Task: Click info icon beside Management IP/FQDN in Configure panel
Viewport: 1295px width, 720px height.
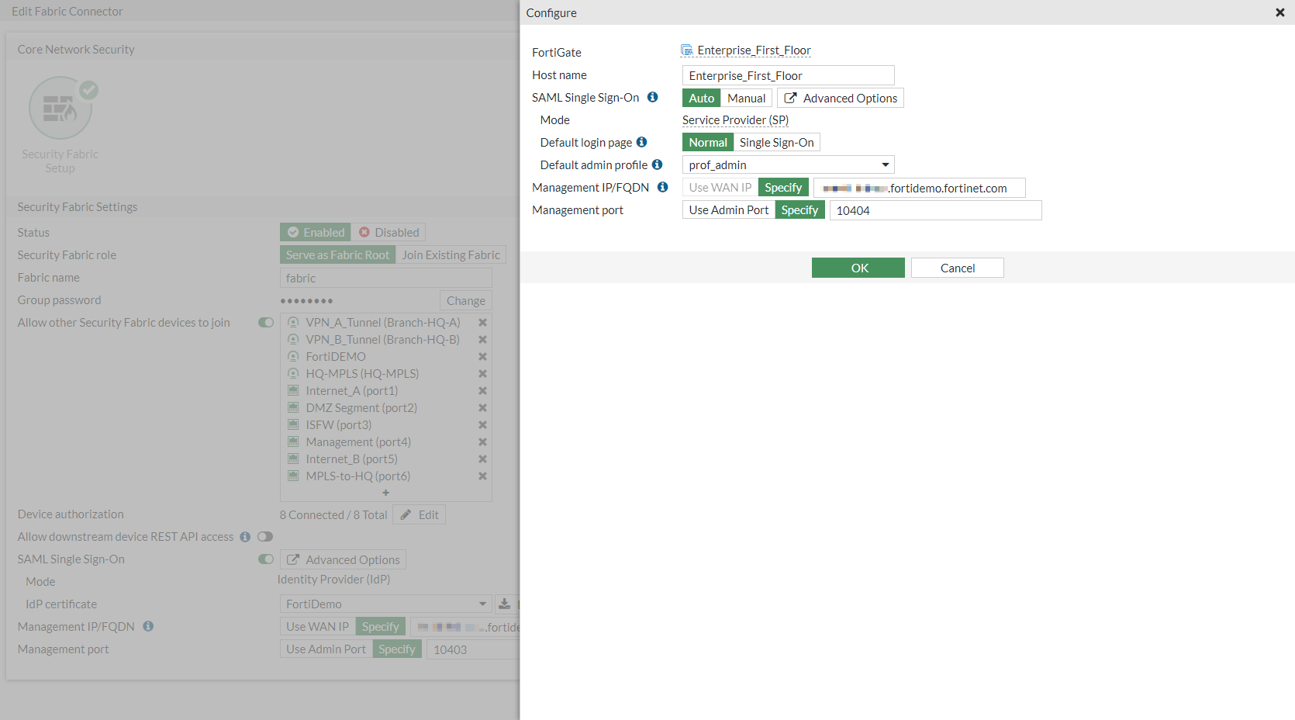Action: (x=662, y=187)
